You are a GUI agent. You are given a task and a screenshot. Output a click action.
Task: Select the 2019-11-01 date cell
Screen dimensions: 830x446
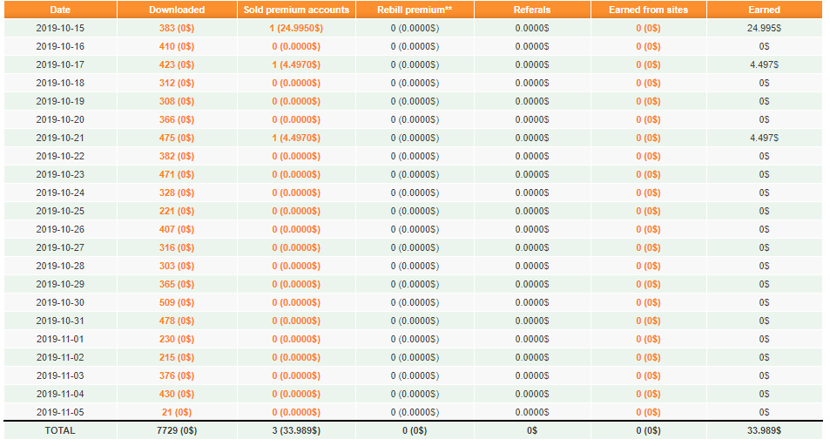pos(60,339)
